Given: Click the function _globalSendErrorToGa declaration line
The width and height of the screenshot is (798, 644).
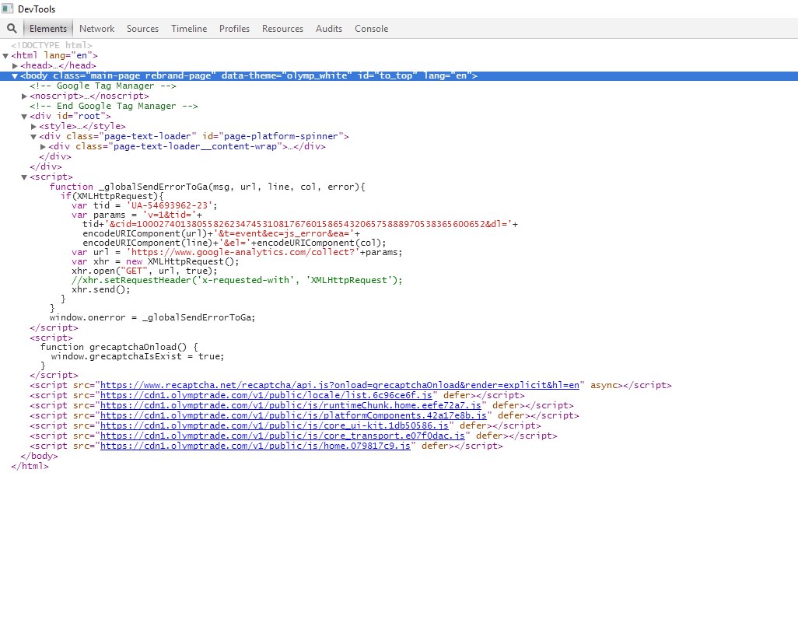Looking at the screenshot, I should (x=207, y=187).
